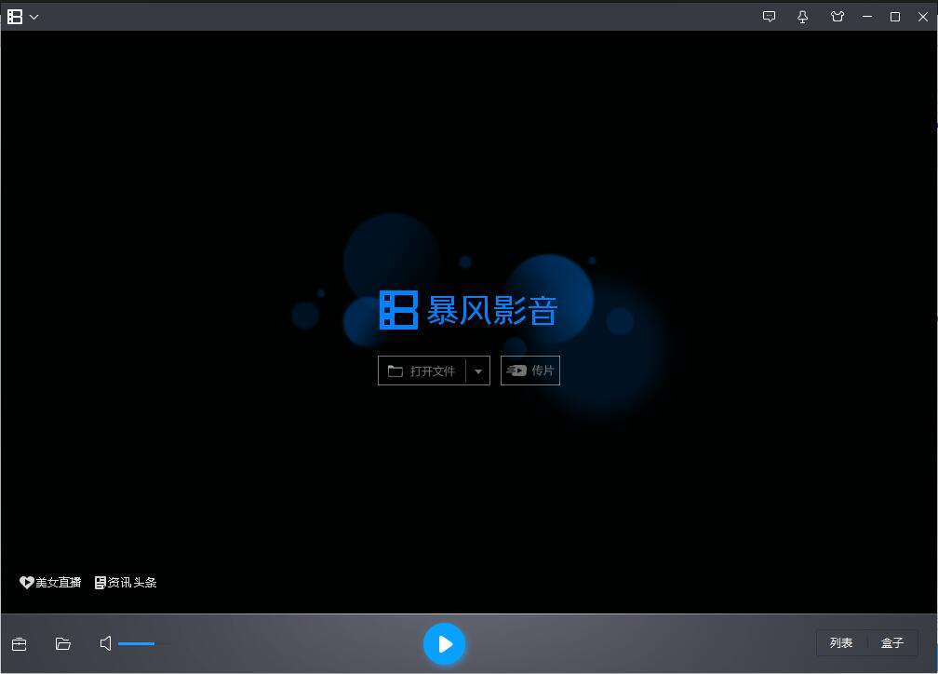
Task: Maximize the player window
Action: (895, 17)
